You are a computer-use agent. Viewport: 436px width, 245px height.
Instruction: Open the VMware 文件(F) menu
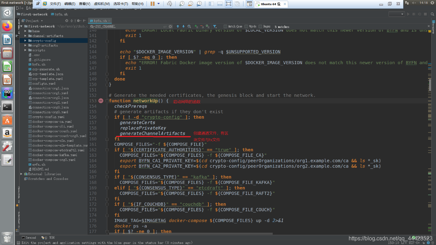pos(55,4)
